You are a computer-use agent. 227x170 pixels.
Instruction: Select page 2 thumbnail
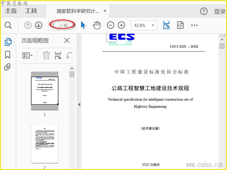tap(45, 144)
